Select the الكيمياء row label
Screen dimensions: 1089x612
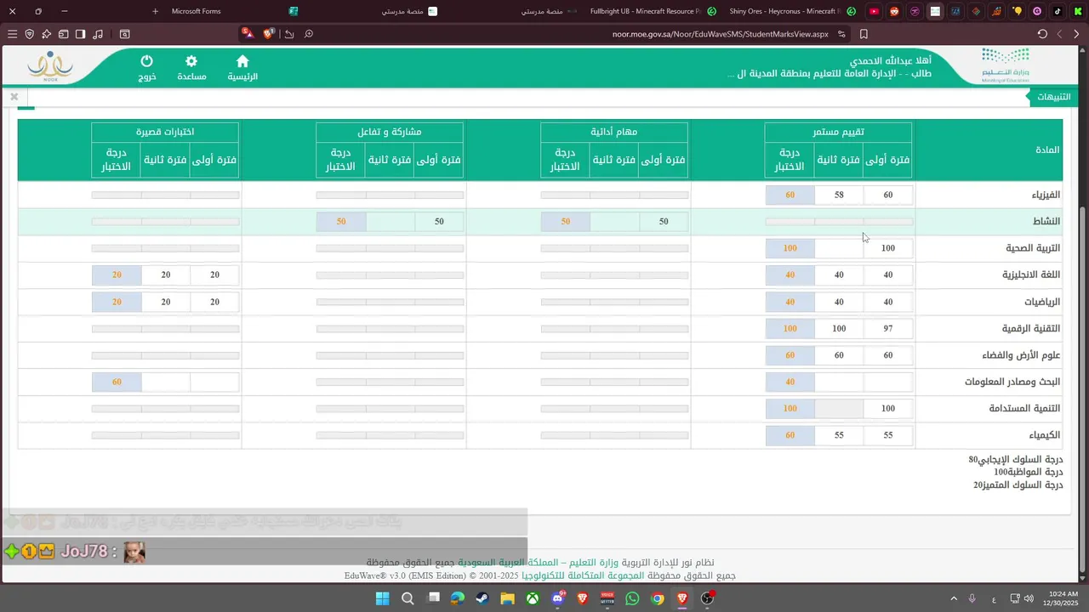(x=1044, y=435)
